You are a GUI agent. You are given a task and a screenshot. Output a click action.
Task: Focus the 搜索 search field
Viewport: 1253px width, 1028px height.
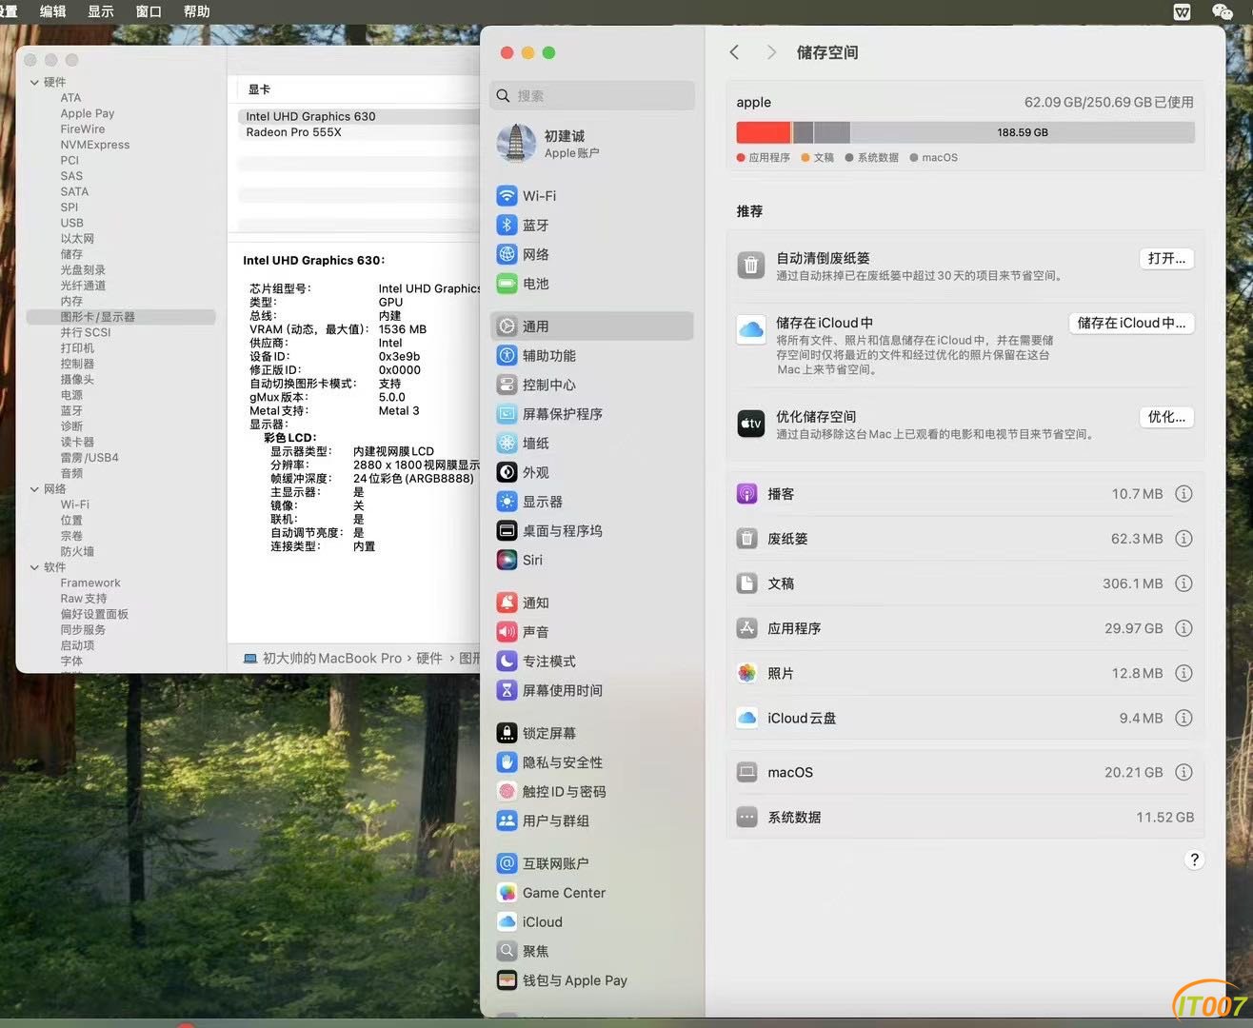point(592,96)
